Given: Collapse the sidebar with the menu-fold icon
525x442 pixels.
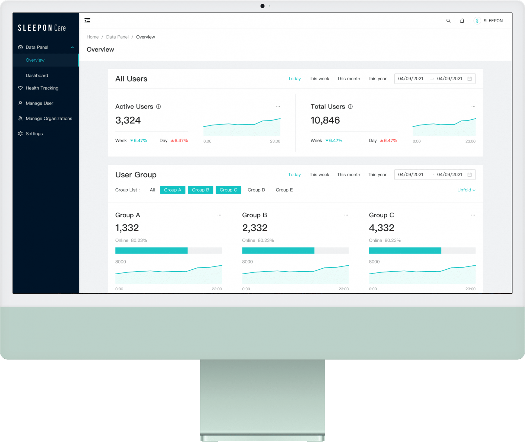Looking at the screenshot, I should point(87,21).
